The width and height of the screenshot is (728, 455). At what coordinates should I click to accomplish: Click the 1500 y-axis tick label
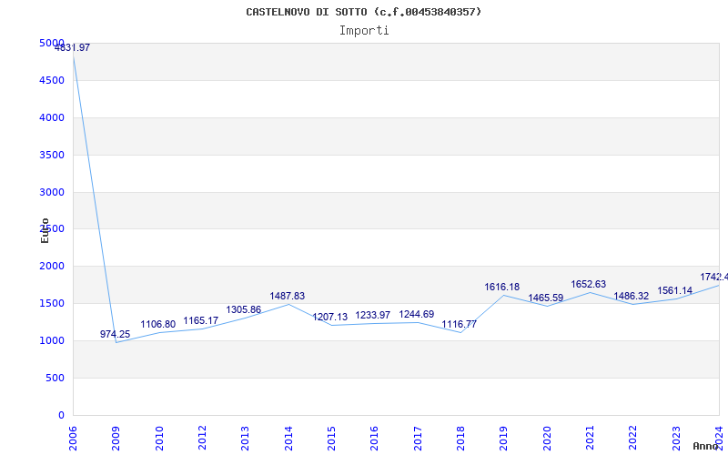tap(52, 303)
